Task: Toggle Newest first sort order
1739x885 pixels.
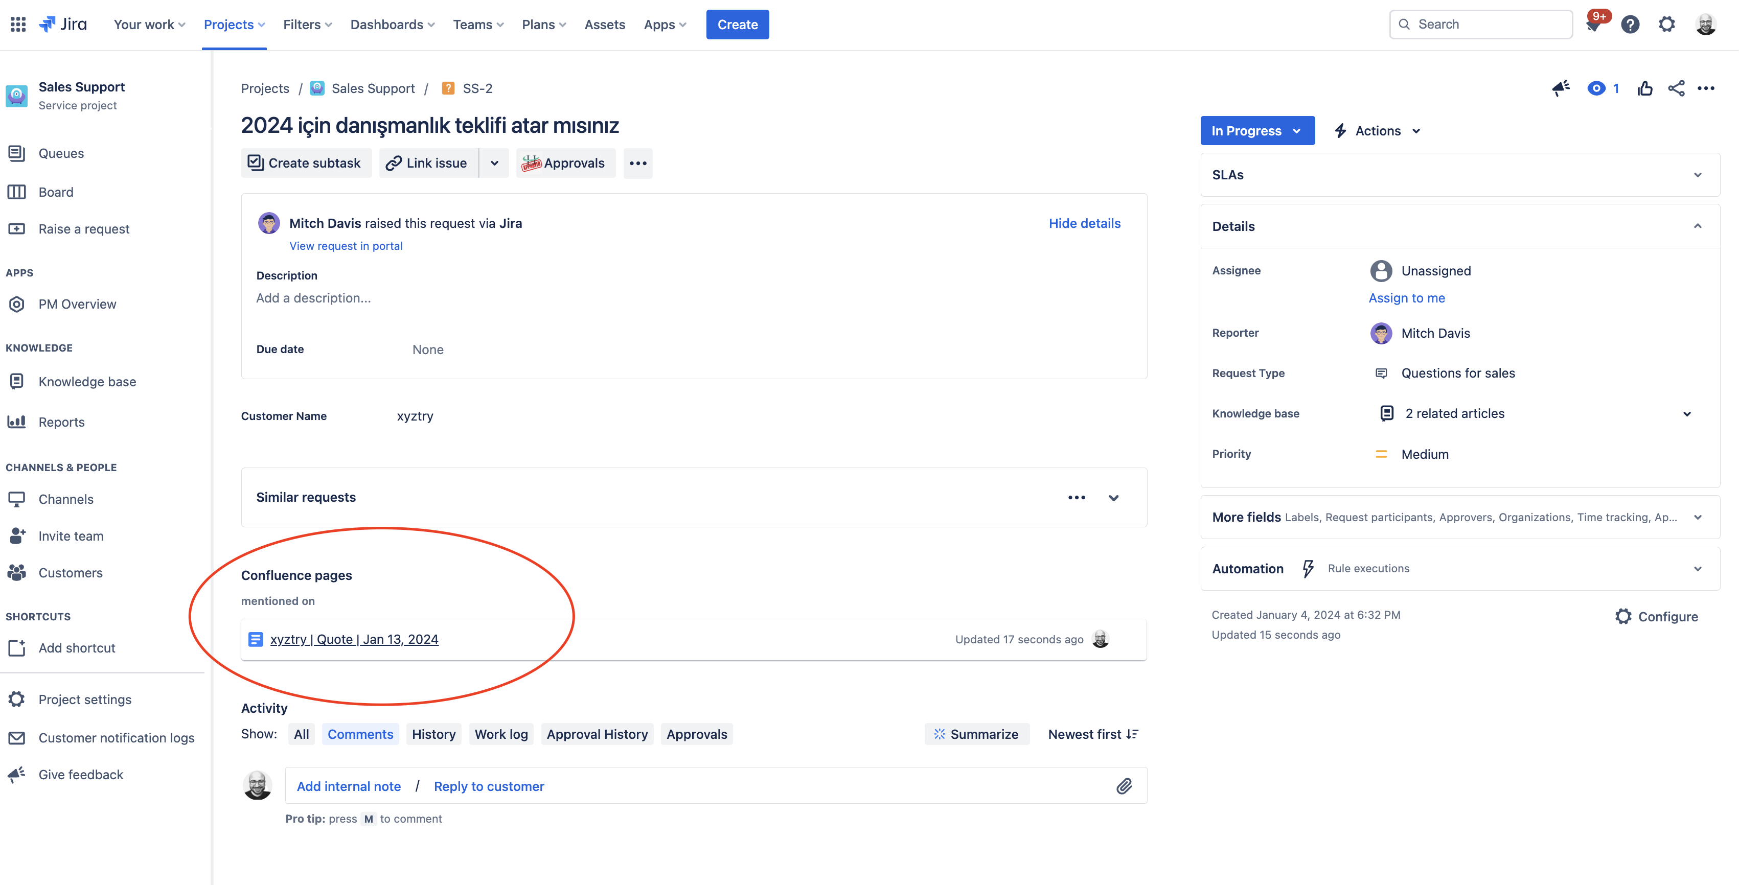Action: pyautogui.click(x=1093, y=734)
